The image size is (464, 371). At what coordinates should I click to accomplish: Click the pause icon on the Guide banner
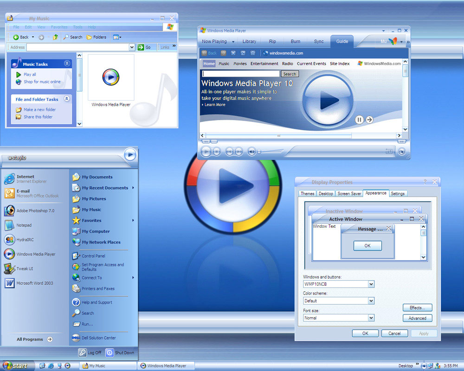pos(359,120)
